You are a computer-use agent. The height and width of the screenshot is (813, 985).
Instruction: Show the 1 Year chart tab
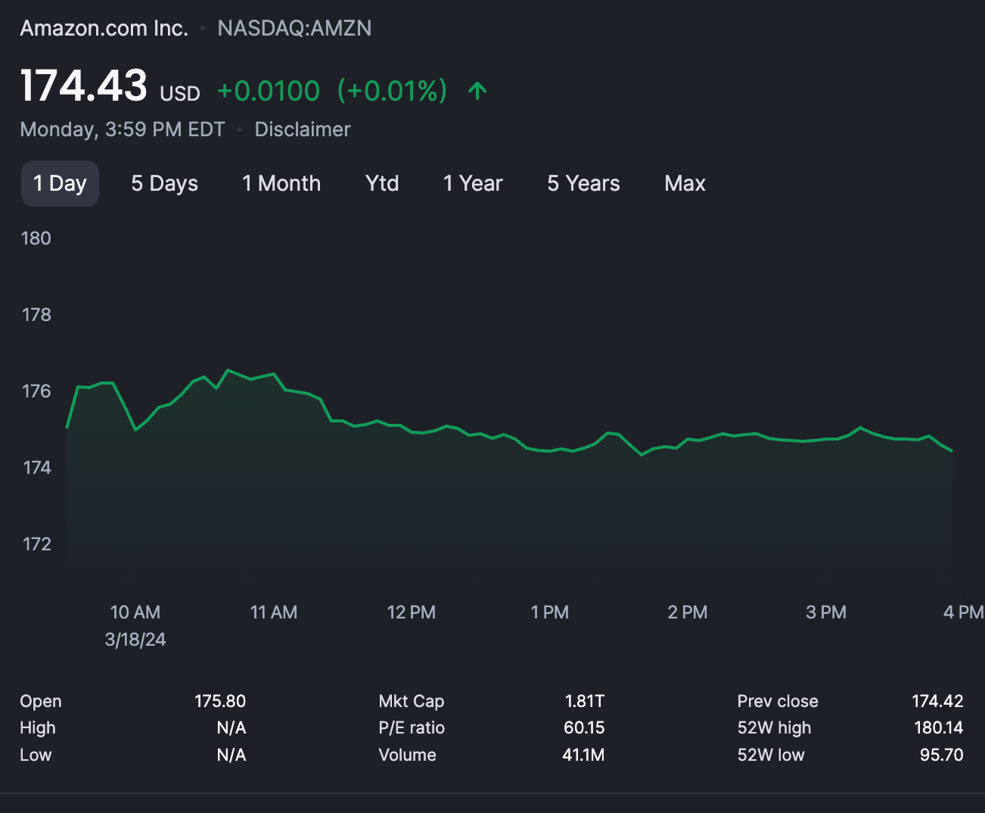[473, 183]
